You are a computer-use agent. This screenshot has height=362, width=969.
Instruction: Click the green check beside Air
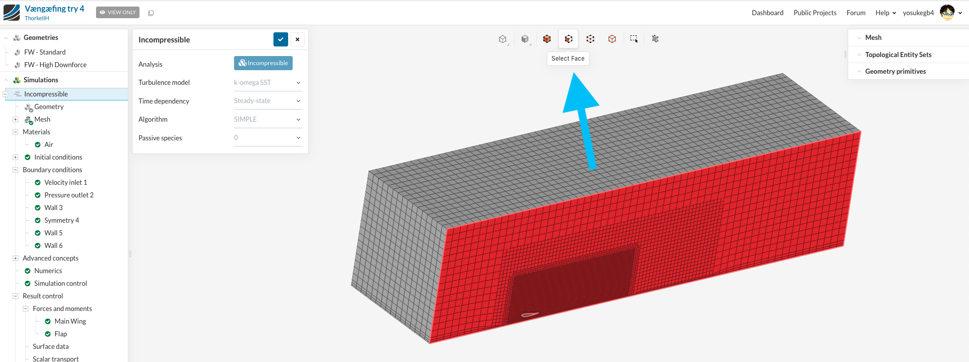click(38, 145)
